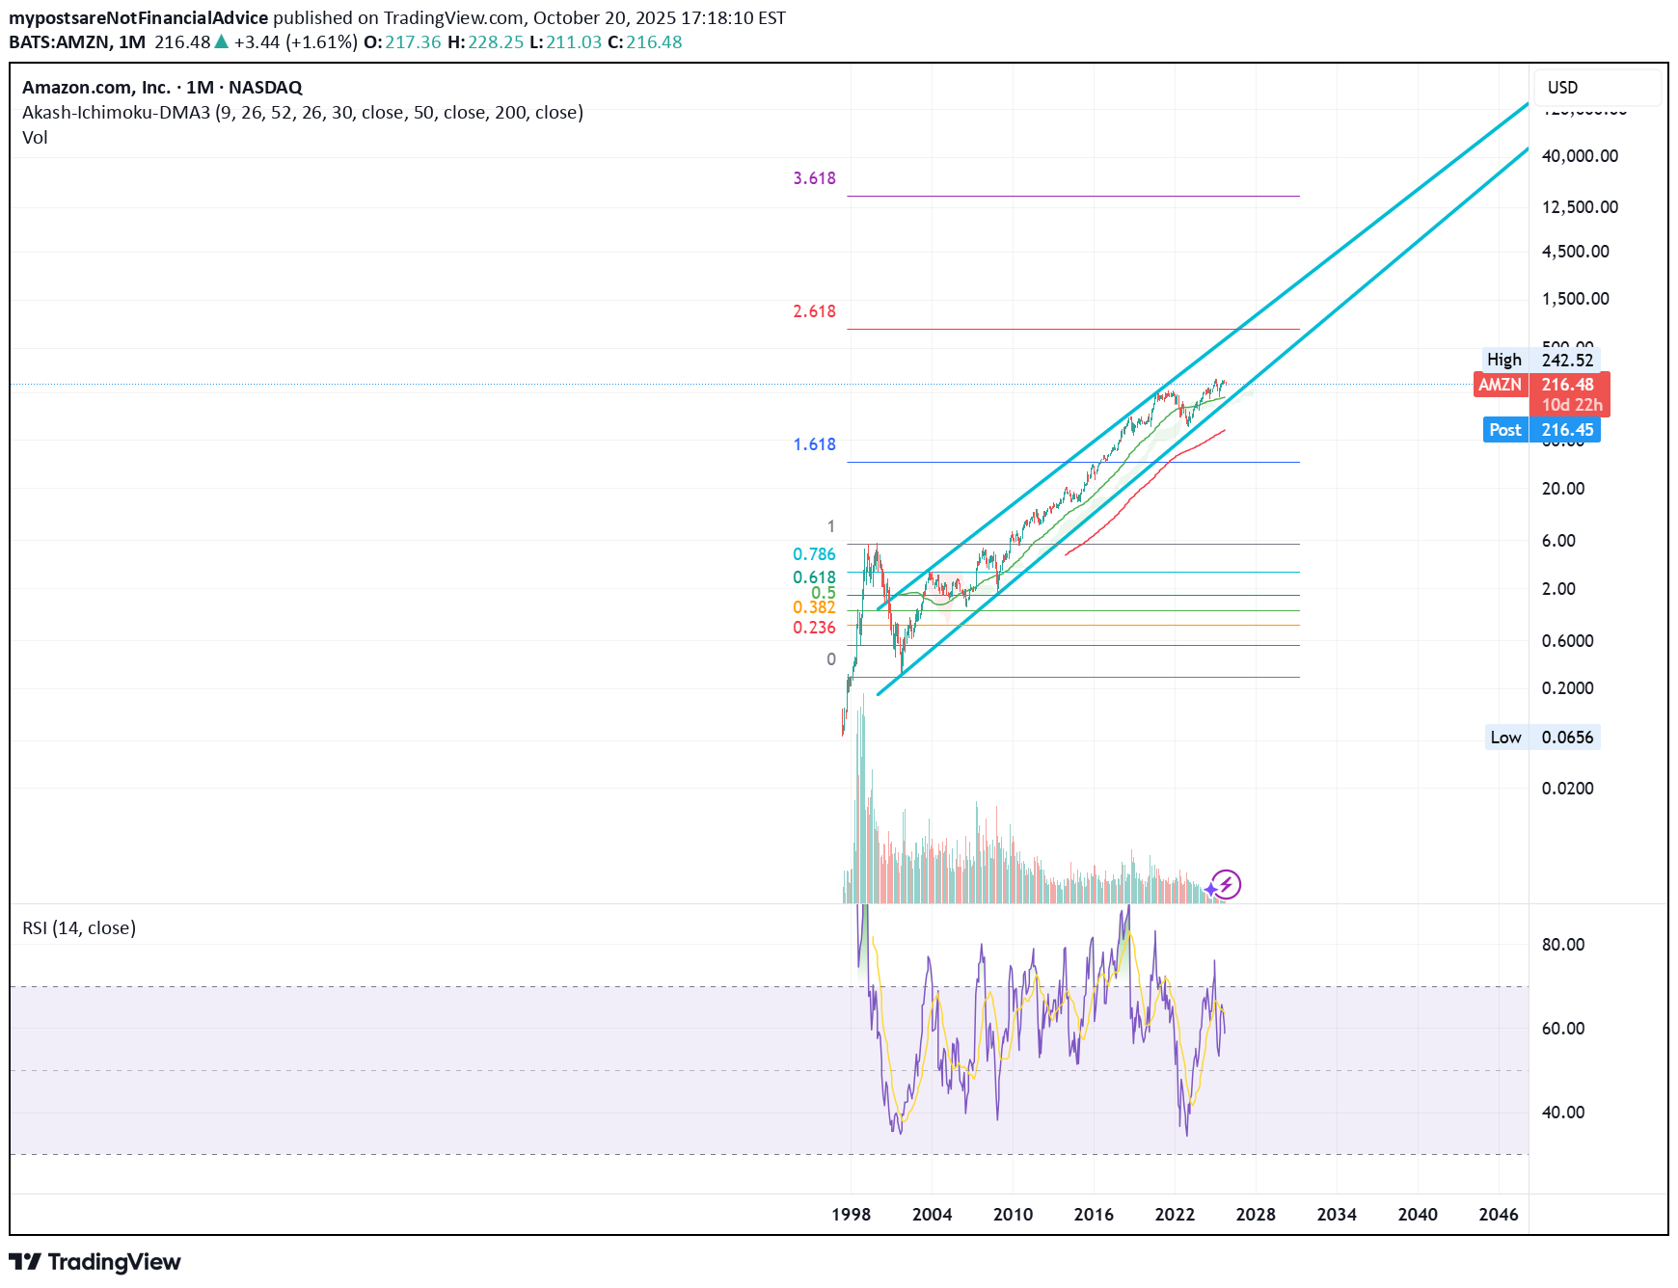
Task: Click the 2028 year on time axis
Action: (x=1256, y=1215)
